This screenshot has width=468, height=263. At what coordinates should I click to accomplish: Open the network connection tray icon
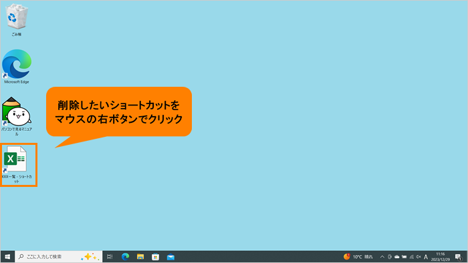411,256
